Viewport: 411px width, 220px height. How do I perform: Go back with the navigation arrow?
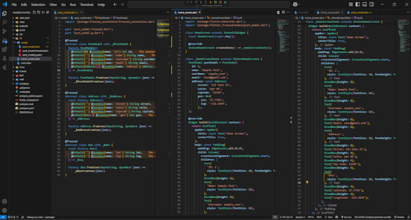[115, 4]
